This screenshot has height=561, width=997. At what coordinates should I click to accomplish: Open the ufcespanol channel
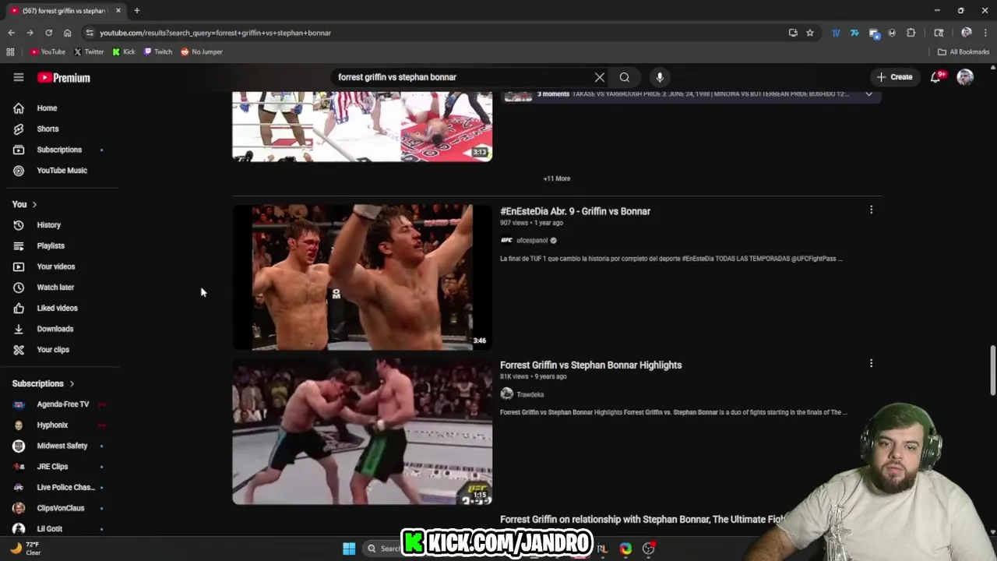pos(532,240)
